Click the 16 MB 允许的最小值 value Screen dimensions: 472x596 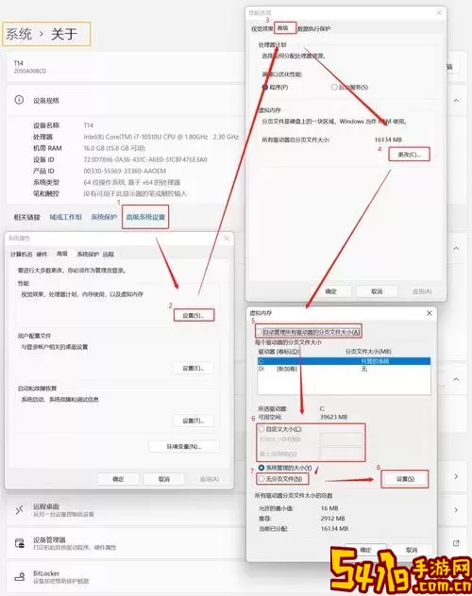(329, 508)
